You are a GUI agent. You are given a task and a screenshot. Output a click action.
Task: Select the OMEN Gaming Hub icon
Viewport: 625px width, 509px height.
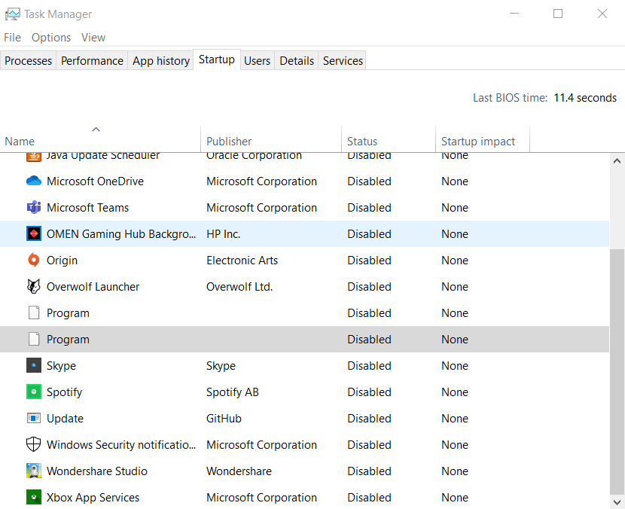[33, 234]
